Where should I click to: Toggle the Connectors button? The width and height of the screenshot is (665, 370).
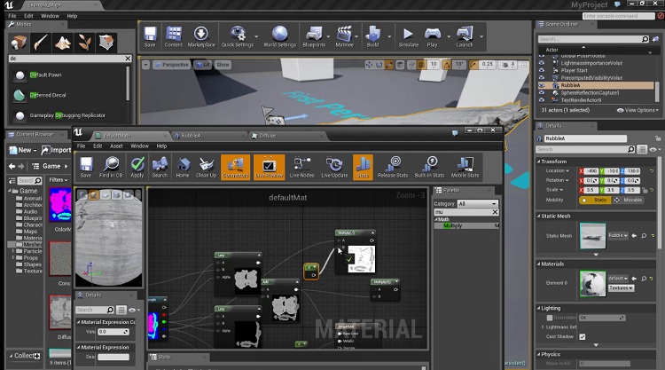pyautogui.click(x=235, y=167)
